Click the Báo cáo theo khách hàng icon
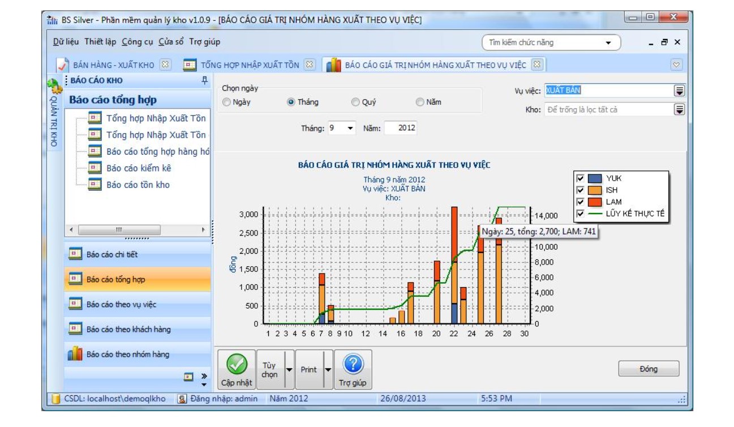 click(75, 329)
